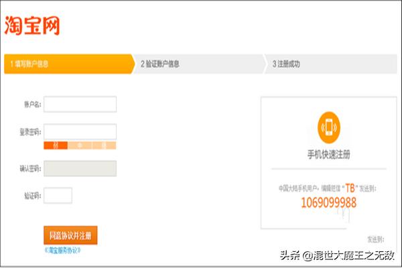Select step 3 注册成功 tab
This screenshot has width=402, height=268.
coord(331,64)
